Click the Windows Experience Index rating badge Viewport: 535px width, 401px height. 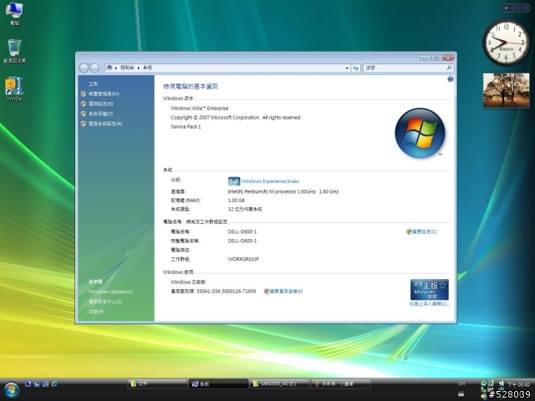[234, 181]
